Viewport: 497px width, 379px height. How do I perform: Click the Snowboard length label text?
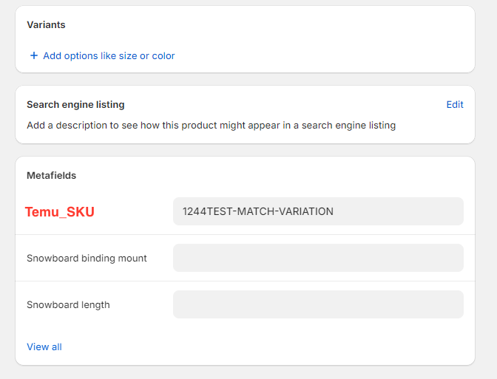[68, 304]
